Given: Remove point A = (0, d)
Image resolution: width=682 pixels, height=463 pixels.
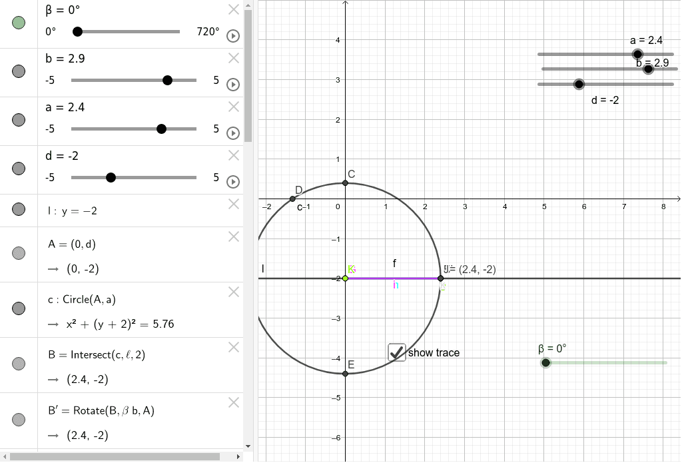Looking at the screenshot, I should (x=233, y=236).
